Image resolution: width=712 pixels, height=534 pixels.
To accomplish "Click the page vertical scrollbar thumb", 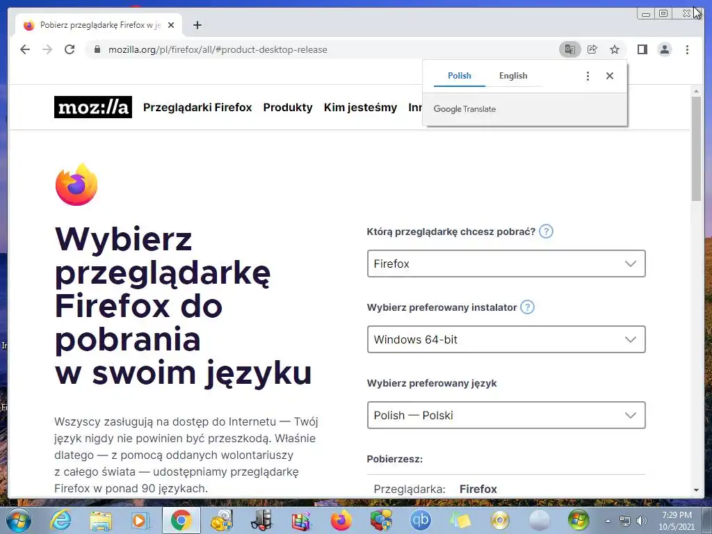I will coord(696,149).
